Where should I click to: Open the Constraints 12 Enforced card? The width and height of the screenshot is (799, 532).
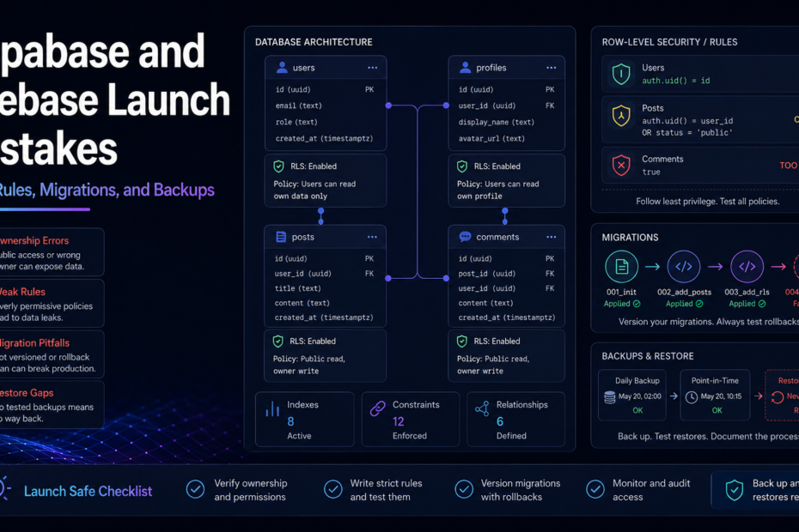pyautogui.click(x=411, y=420)
